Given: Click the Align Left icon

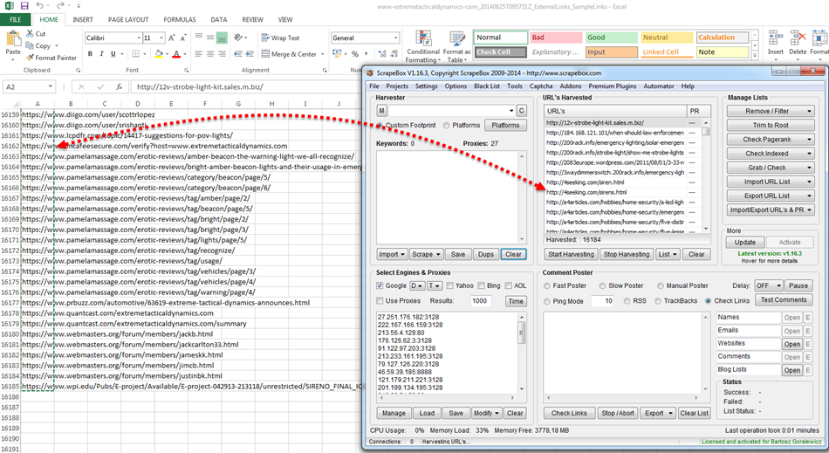Looking at the screenshot, I should pos(199,54).
